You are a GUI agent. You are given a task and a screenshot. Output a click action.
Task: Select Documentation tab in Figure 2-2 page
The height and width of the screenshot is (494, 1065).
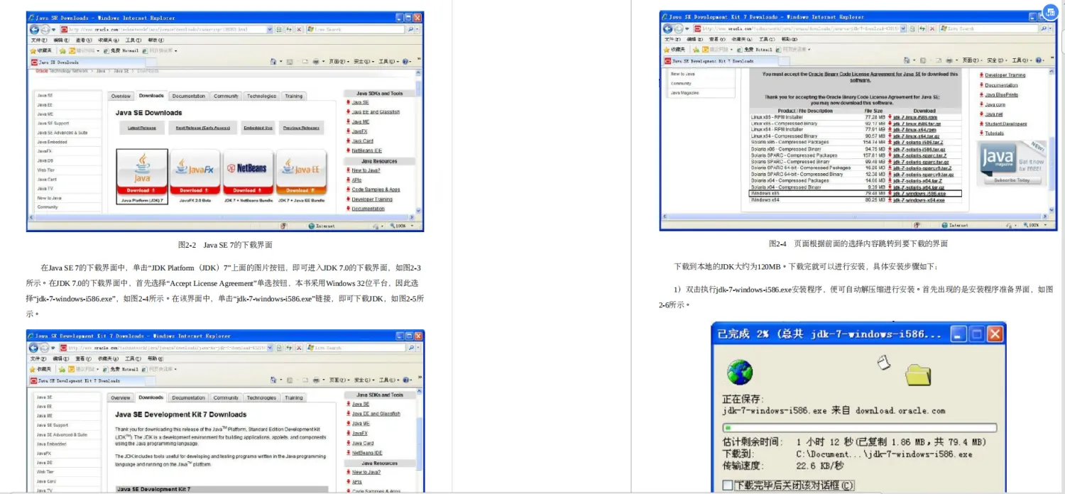pyautogui.click(x=189, y=96)
